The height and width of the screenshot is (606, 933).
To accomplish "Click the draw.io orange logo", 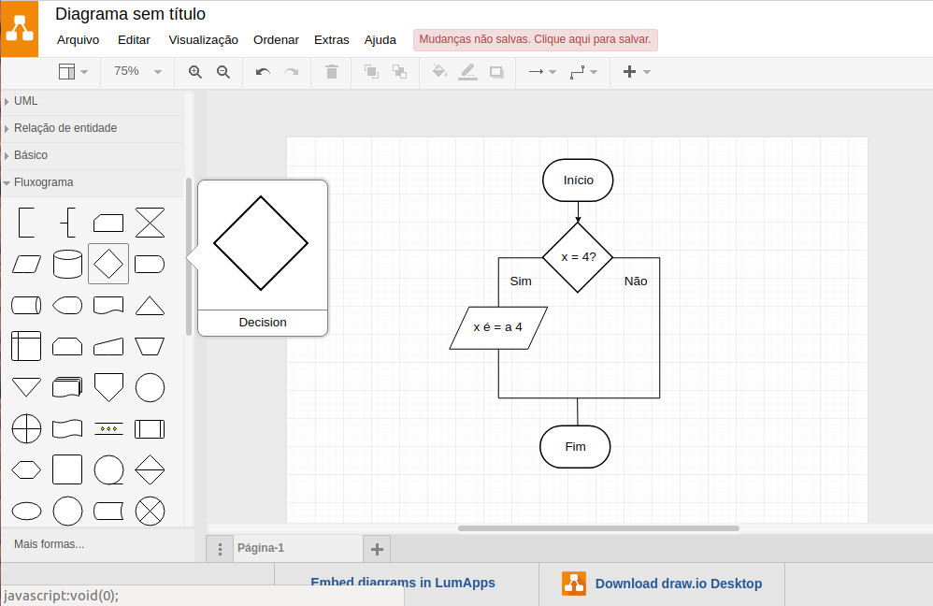I will (x=20, y=29).
